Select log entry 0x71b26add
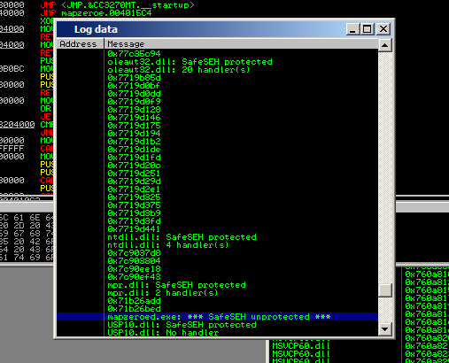 [134, 301]
